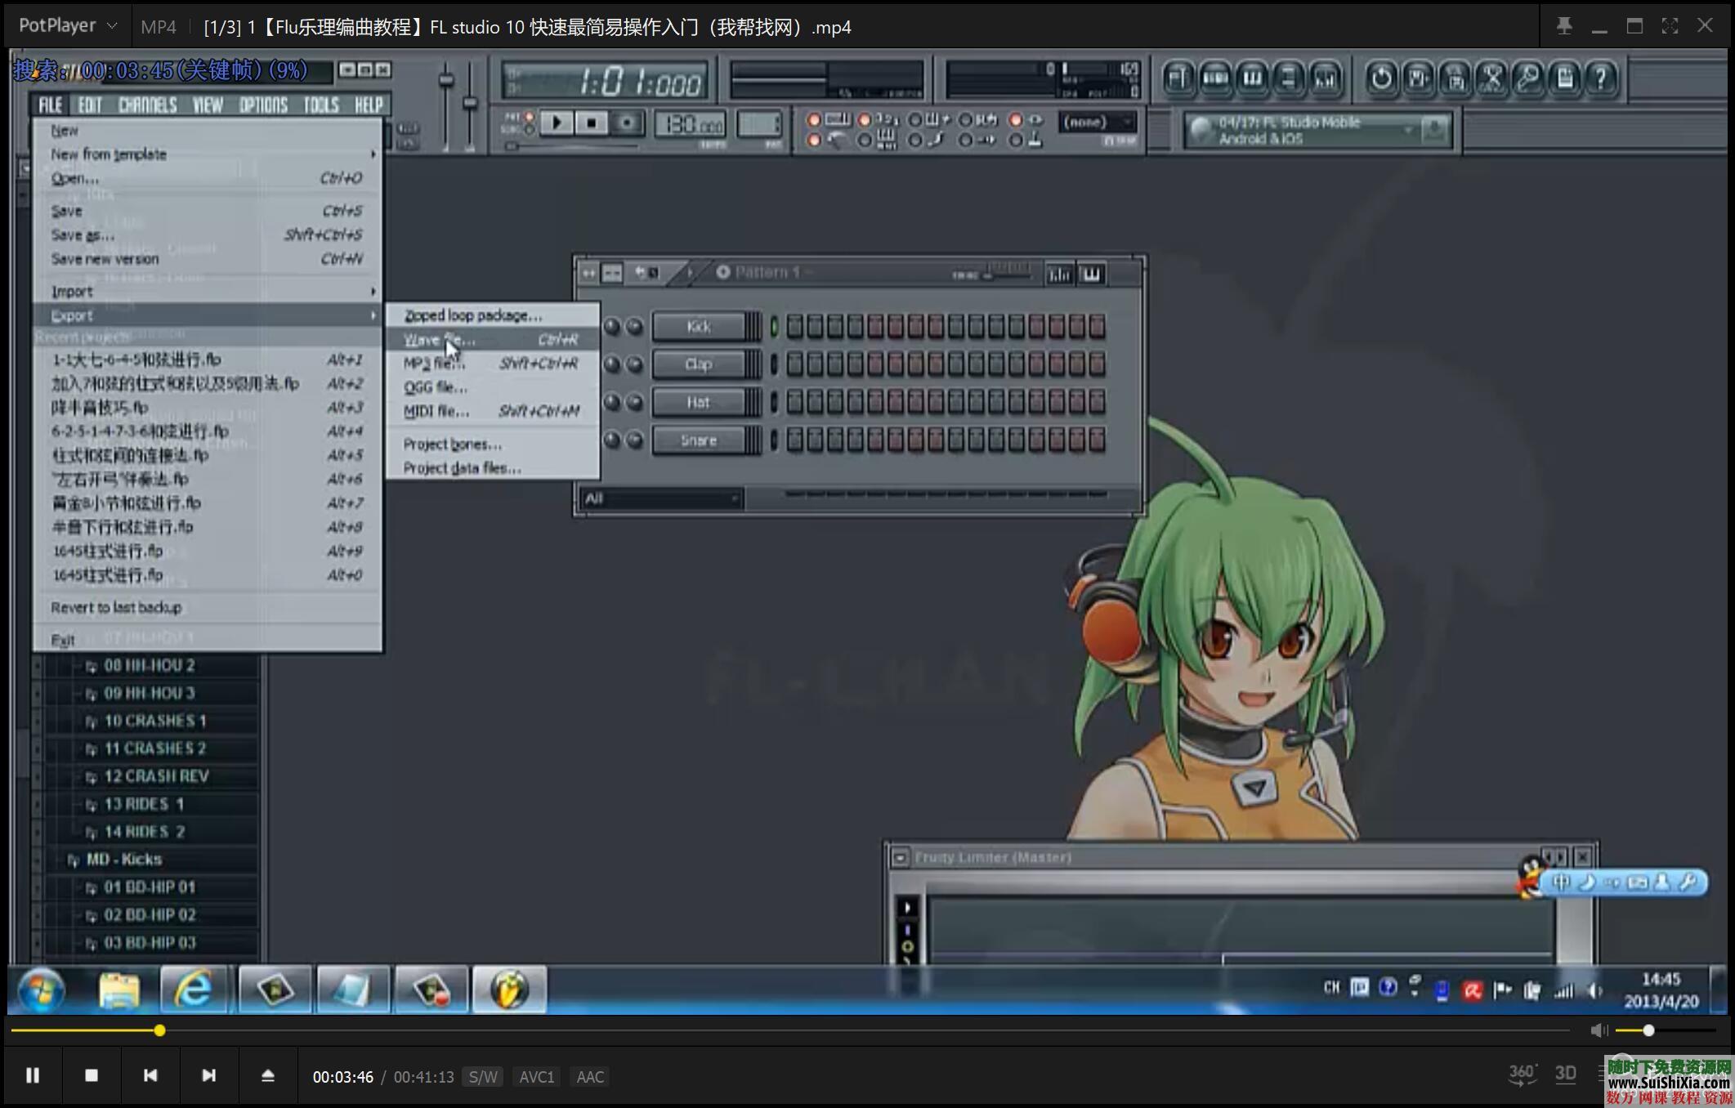This screenshot has height=1108, width=1735.
Task: Click the FL Studio stop button
Action: click(591, 123)
